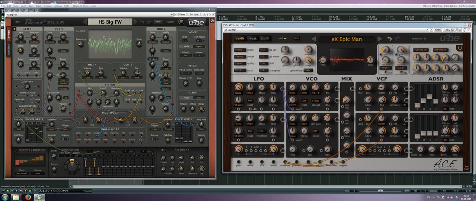Adjust BeatZille scope Frequency knob
The image size is (476, 201).
click(80, 44)
